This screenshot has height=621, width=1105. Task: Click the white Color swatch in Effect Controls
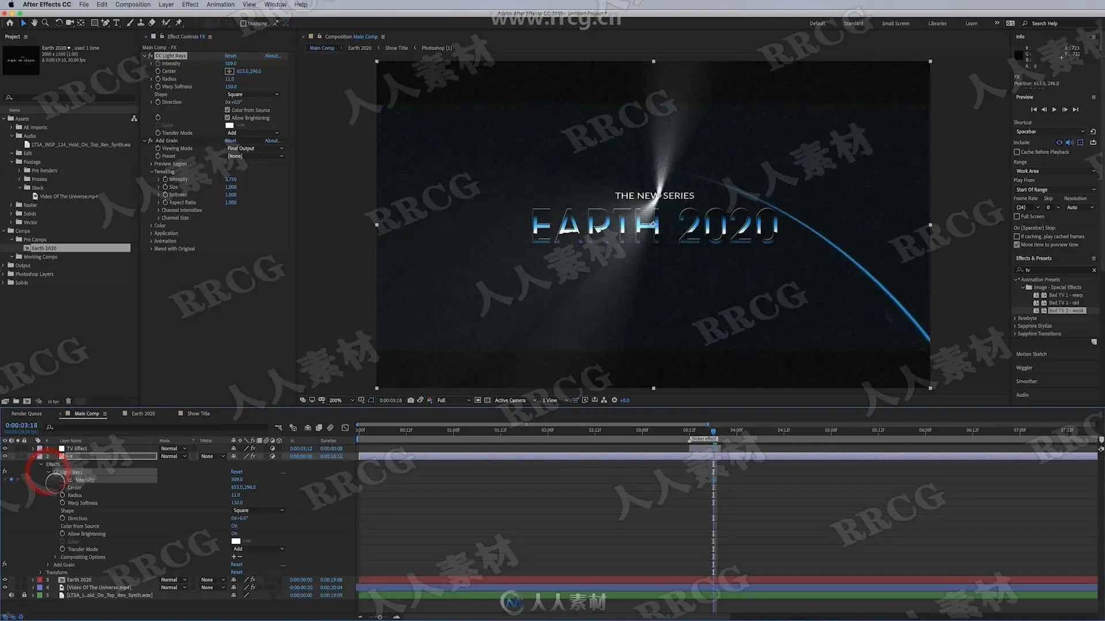coord(229,125)
